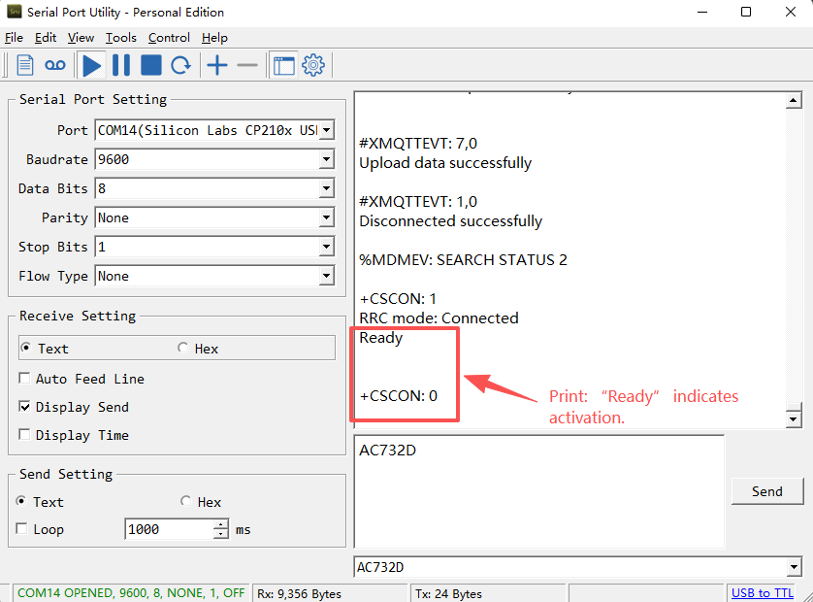The image size is (813, 602).
Task: Minimize the Serial Port Utility window
Action: click(x=702, y=12)
